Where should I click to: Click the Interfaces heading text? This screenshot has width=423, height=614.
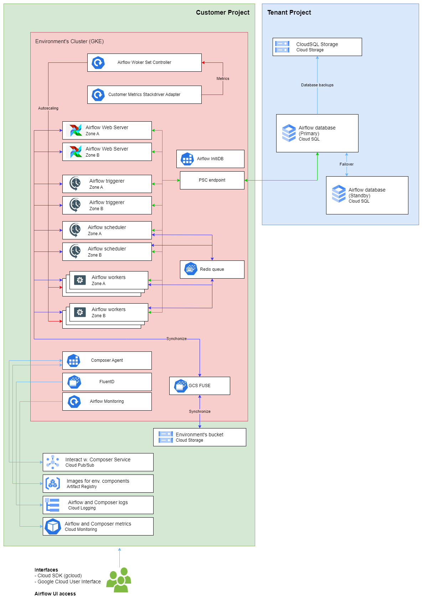coord(46,570)
